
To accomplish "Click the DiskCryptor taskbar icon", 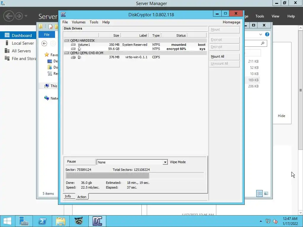I will [97, 221].
